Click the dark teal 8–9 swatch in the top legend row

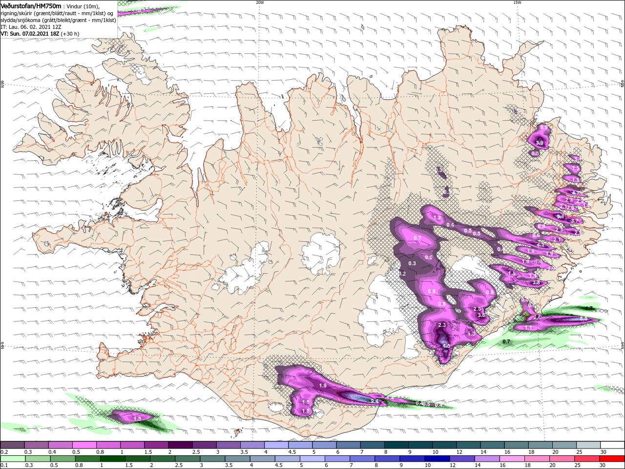(396, 445)
